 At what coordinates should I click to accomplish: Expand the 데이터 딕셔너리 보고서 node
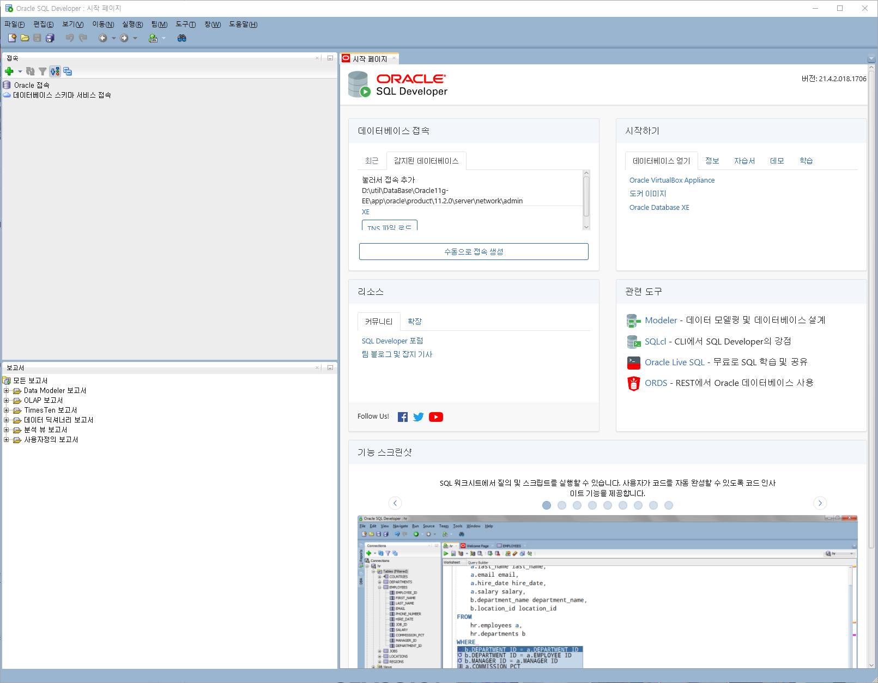(7, 420)
